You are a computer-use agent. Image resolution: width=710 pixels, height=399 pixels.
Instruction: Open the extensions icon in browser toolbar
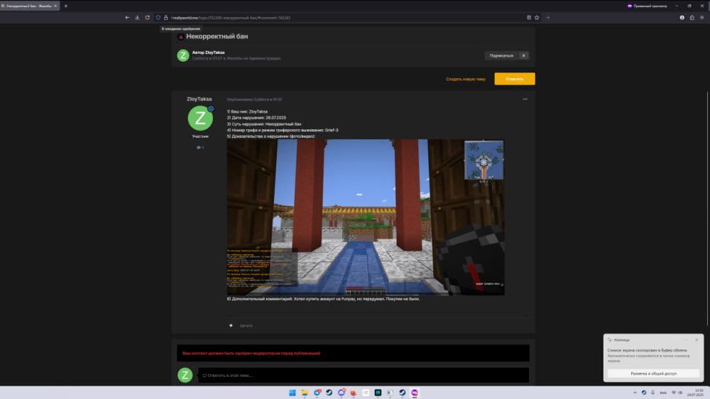pos(692,18)
